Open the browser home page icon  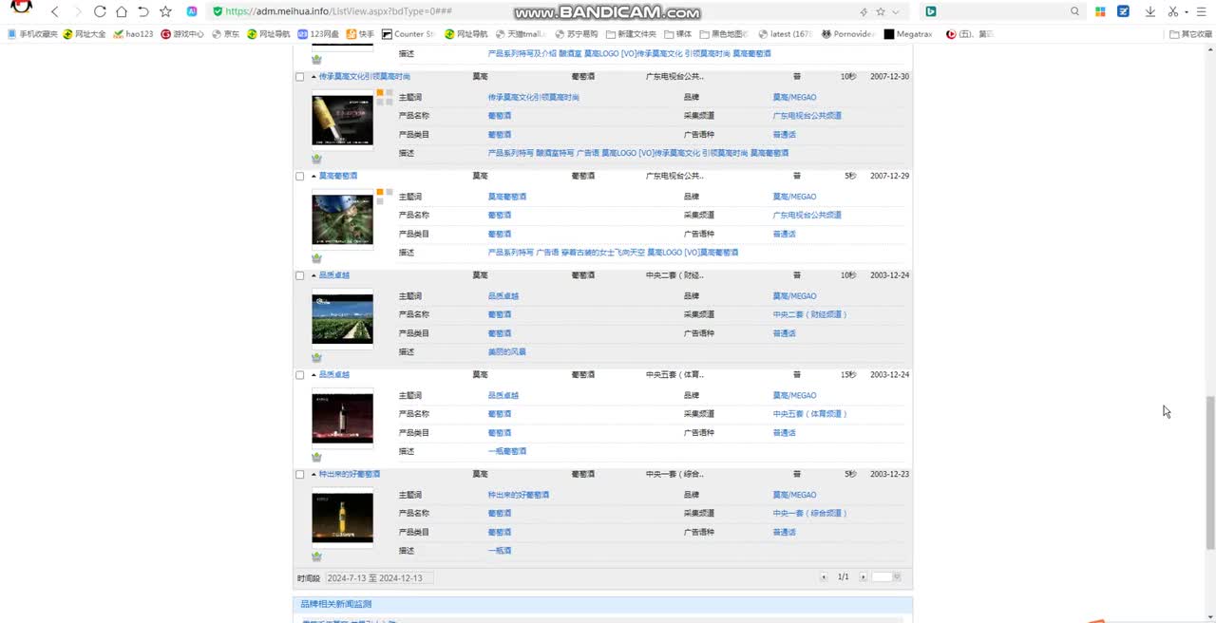coord(122,11)
